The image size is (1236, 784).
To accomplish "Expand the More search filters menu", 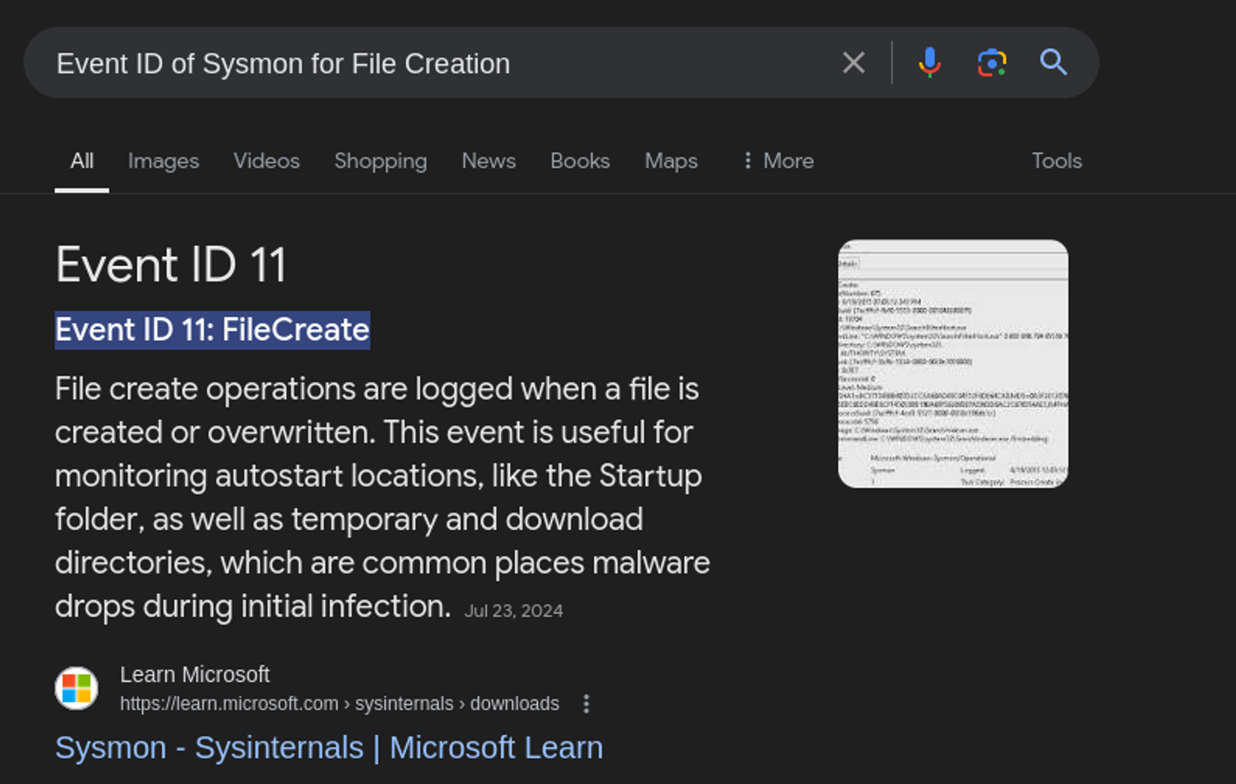I will 778,161.
